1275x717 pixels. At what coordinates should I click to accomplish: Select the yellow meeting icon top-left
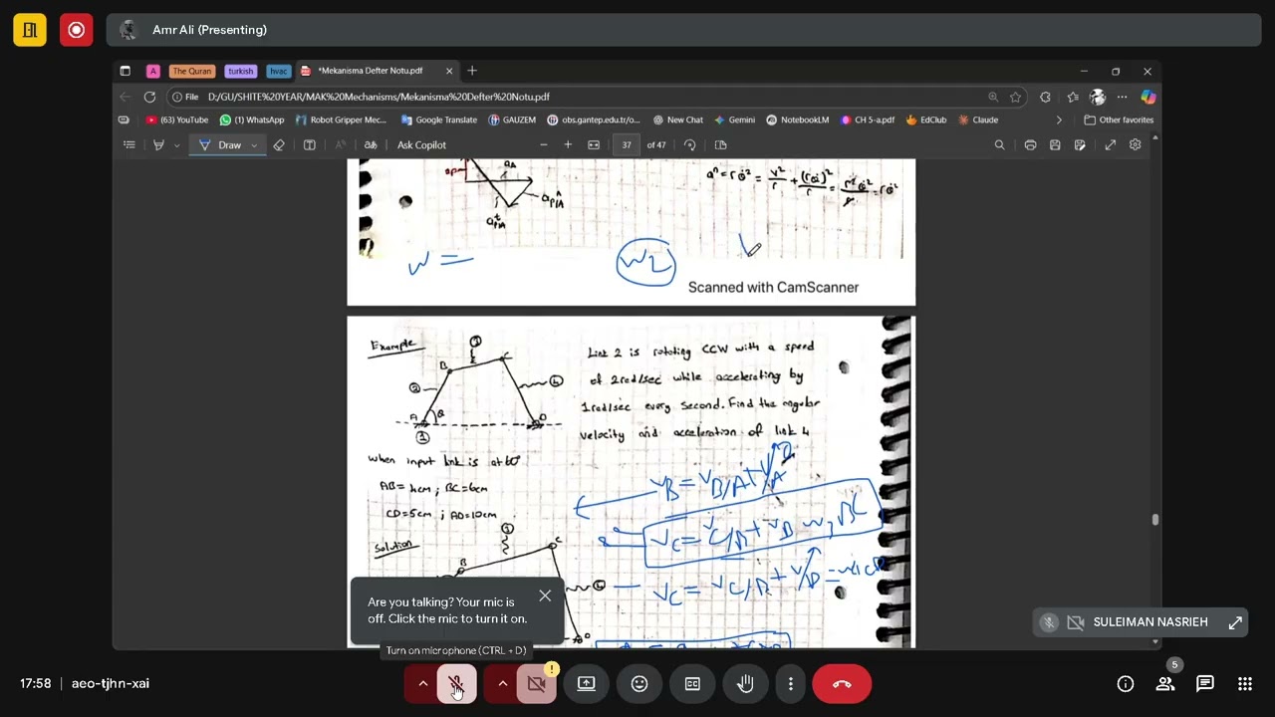30,30
